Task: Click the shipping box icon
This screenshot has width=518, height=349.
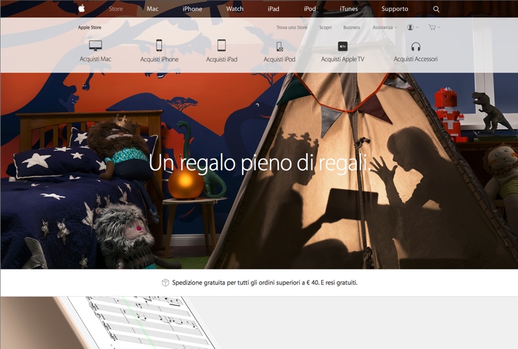Action: (x=165, y=282)
